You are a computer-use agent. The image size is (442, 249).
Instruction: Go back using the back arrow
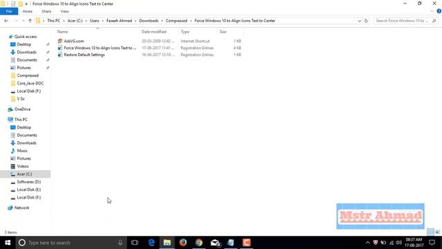pos(6,21)
